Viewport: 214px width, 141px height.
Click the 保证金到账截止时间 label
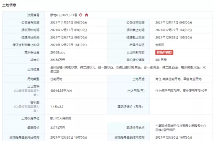tap(26, 45)
